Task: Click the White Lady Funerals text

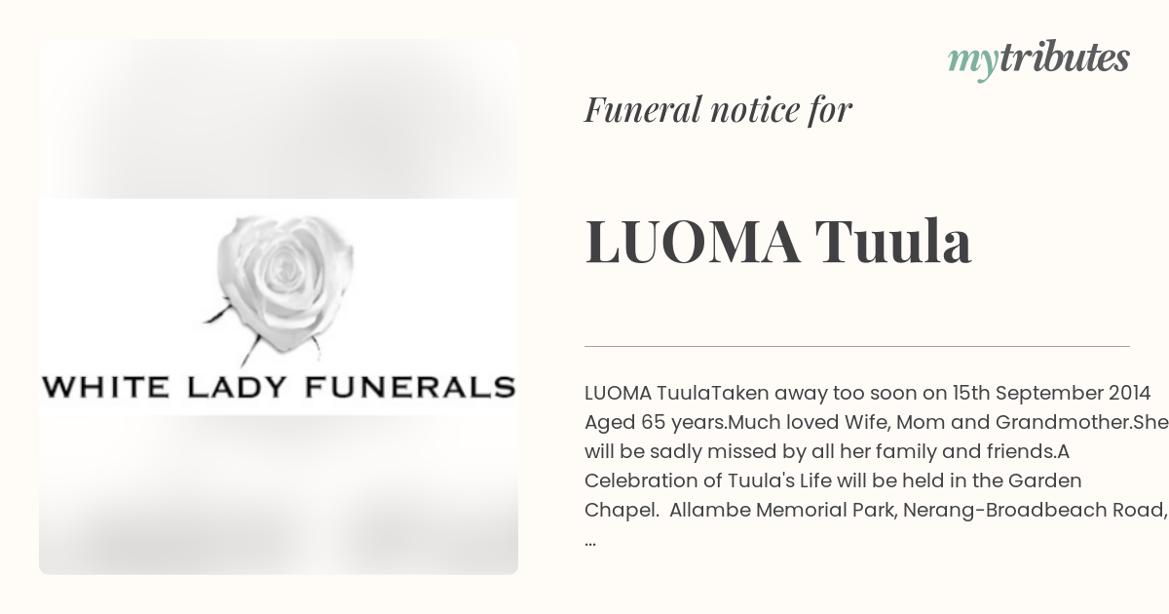Action: tap(279, 386)
